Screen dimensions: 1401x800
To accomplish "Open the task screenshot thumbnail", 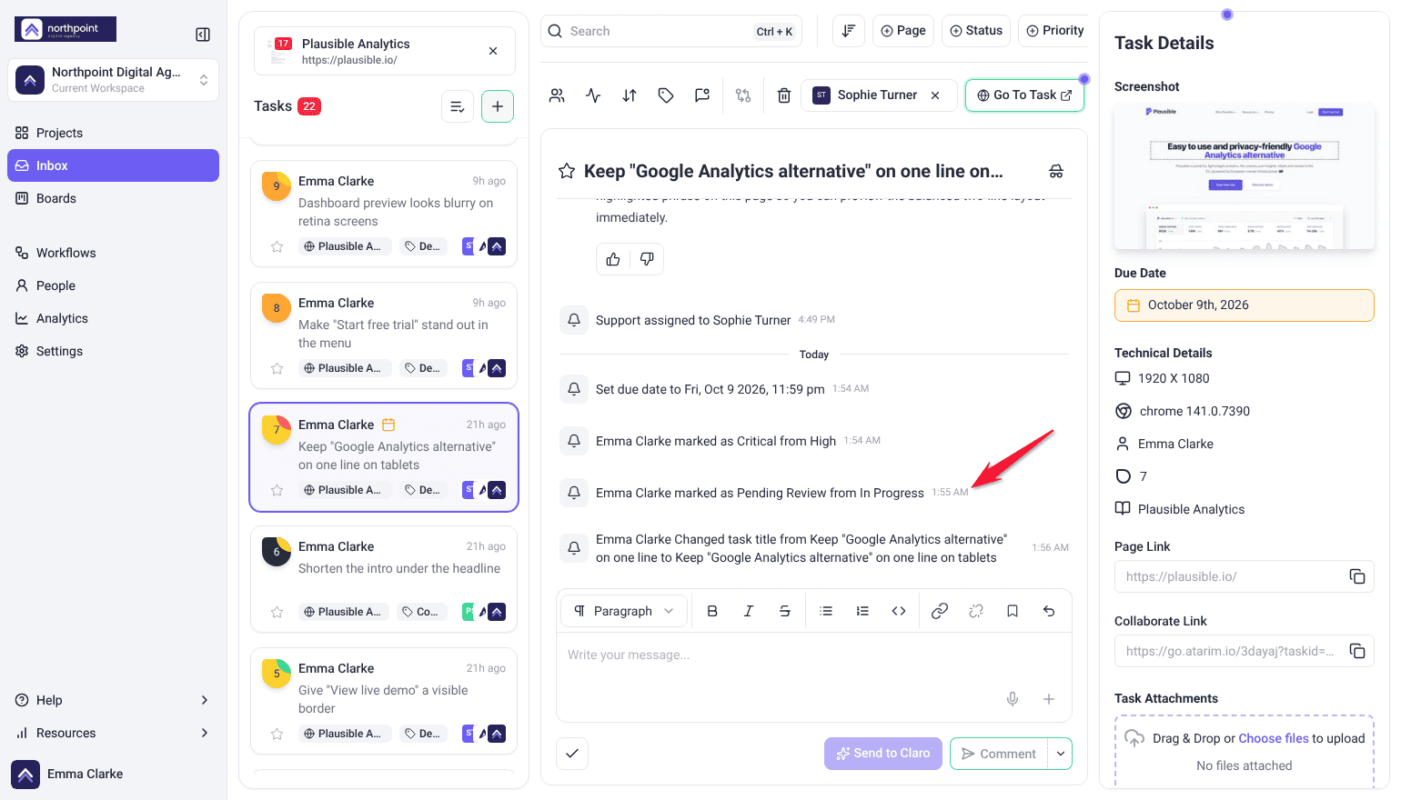I will point(1245,175).
